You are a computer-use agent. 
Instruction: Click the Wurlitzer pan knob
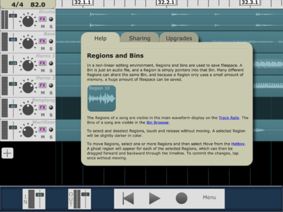click(x=28, y=131)
